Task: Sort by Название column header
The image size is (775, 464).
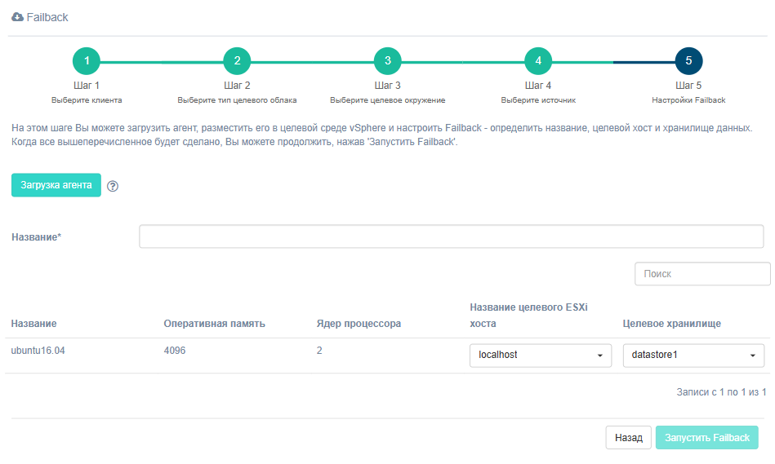Action: (34, 324)
